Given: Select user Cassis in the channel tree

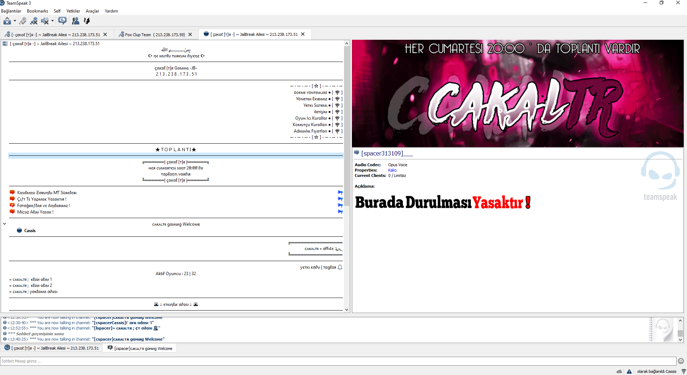Looking at the screenshot, I should (x=30, y=231).
